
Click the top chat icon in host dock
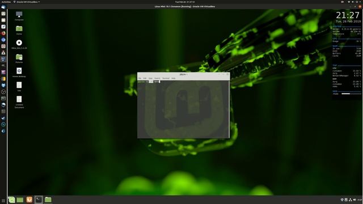coord(3,7)
